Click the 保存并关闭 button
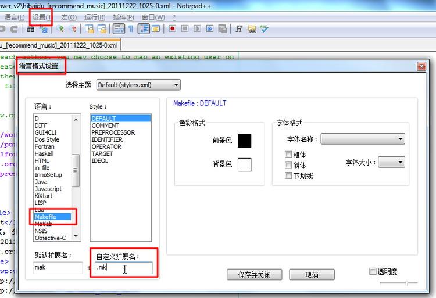The image size is (436, 298). click(255, 275)
